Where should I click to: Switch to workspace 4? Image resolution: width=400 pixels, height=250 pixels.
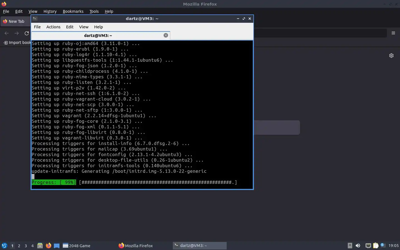tap(32, 246)
